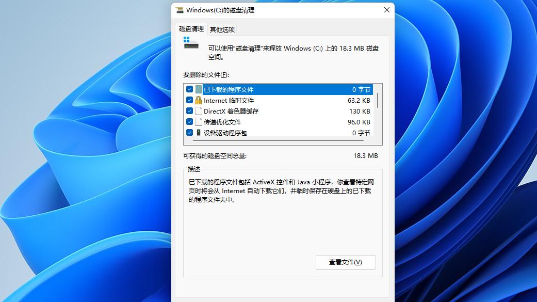Uncheck the 传递优化文件 checkbox
The image size is (537, 302).
click(189, 122)
